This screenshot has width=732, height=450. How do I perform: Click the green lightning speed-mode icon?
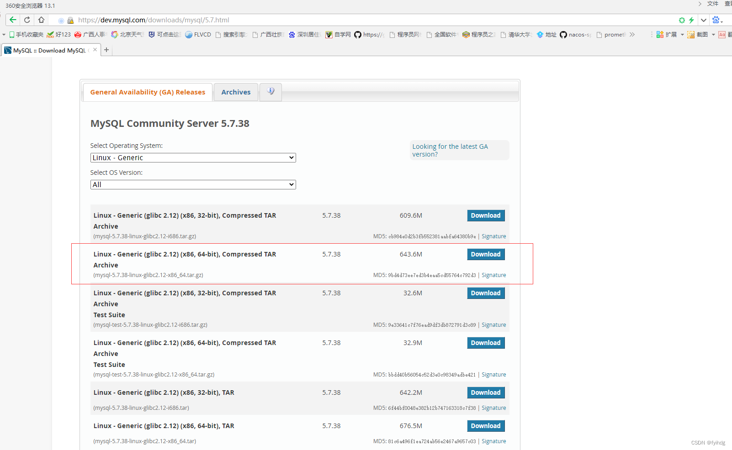[x=691, y=20]
